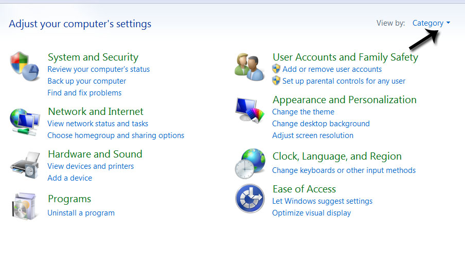Click the Network and Internet globe icon
The height and width of the screenshot is (254, 465).
pyautogui.click(x=25, y=122)
